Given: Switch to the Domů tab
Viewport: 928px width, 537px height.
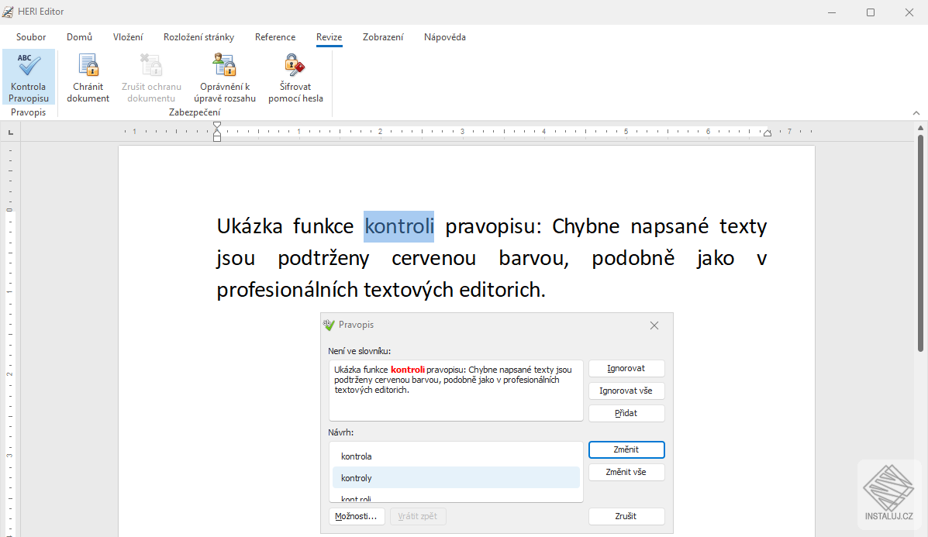Looking at the screenshot, I should tap(79, 36).
